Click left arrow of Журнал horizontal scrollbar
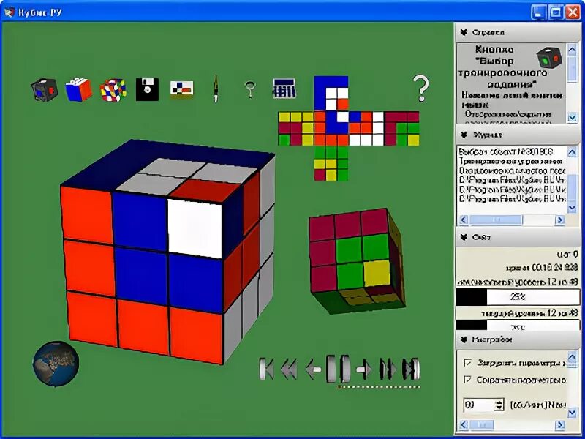This screenshot has width=585, height=439. click(464, 220)
